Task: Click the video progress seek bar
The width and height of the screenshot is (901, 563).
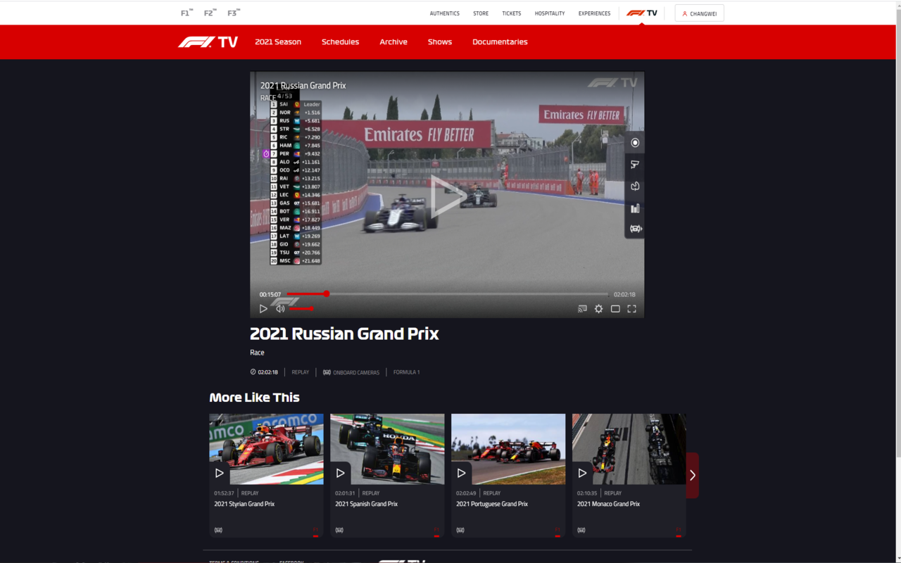Action: coord(447,294)
